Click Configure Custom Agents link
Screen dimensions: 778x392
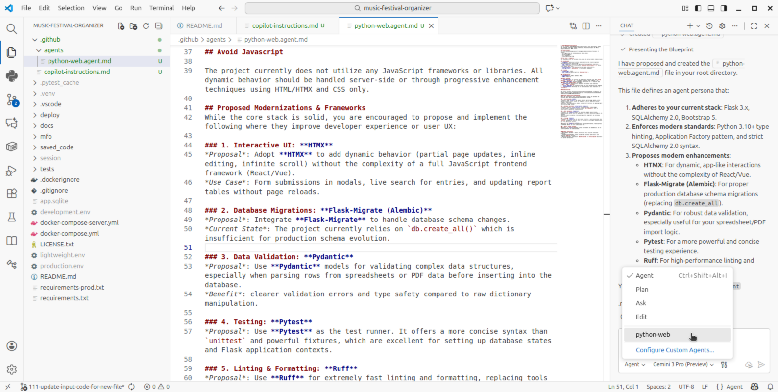[x=675, y=350]
